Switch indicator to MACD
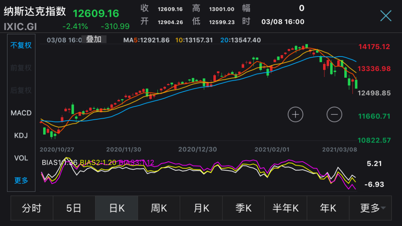Viewport: 402px width, 226px height. 21,113
